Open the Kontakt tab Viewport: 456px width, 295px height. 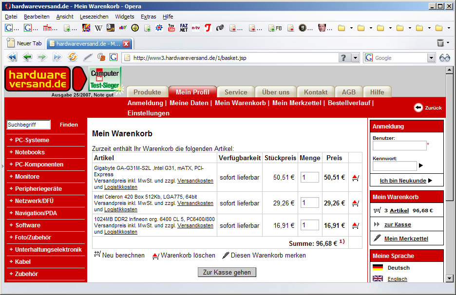(316, 92)
